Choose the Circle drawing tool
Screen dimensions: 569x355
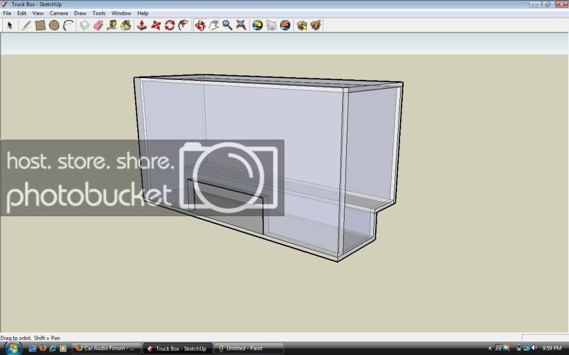(x=54, y=26)
